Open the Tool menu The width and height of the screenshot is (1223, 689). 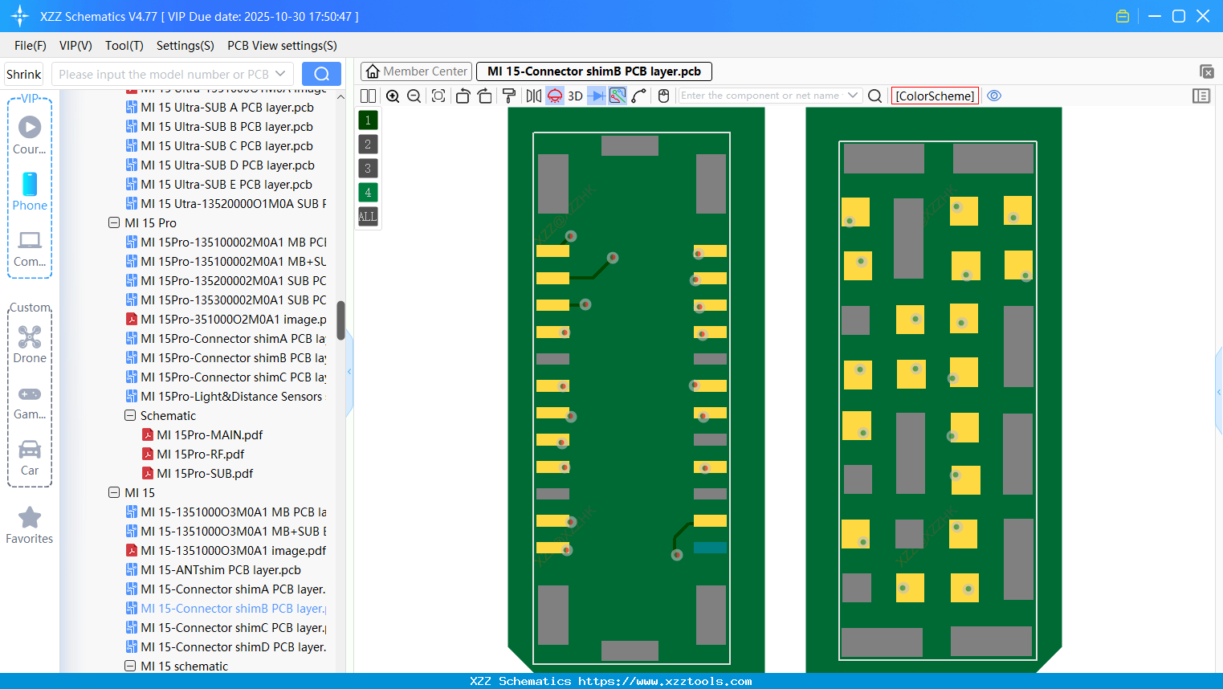(124, 46)
